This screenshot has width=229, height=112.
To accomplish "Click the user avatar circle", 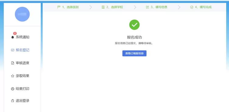I will click(x=22, y=14).
